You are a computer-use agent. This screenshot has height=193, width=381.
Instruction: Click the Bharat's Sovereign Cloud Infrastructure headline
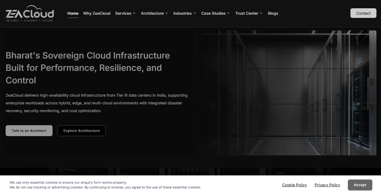(88, 68)
